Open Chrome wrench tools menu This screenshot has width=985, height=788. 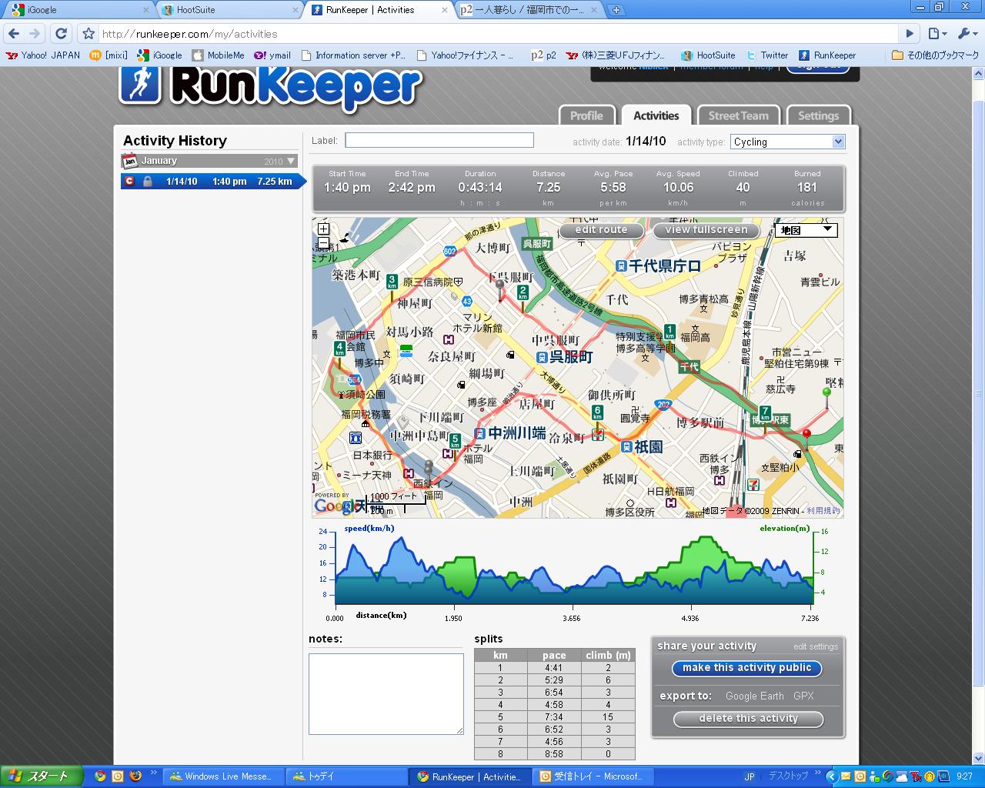[967, 34]
